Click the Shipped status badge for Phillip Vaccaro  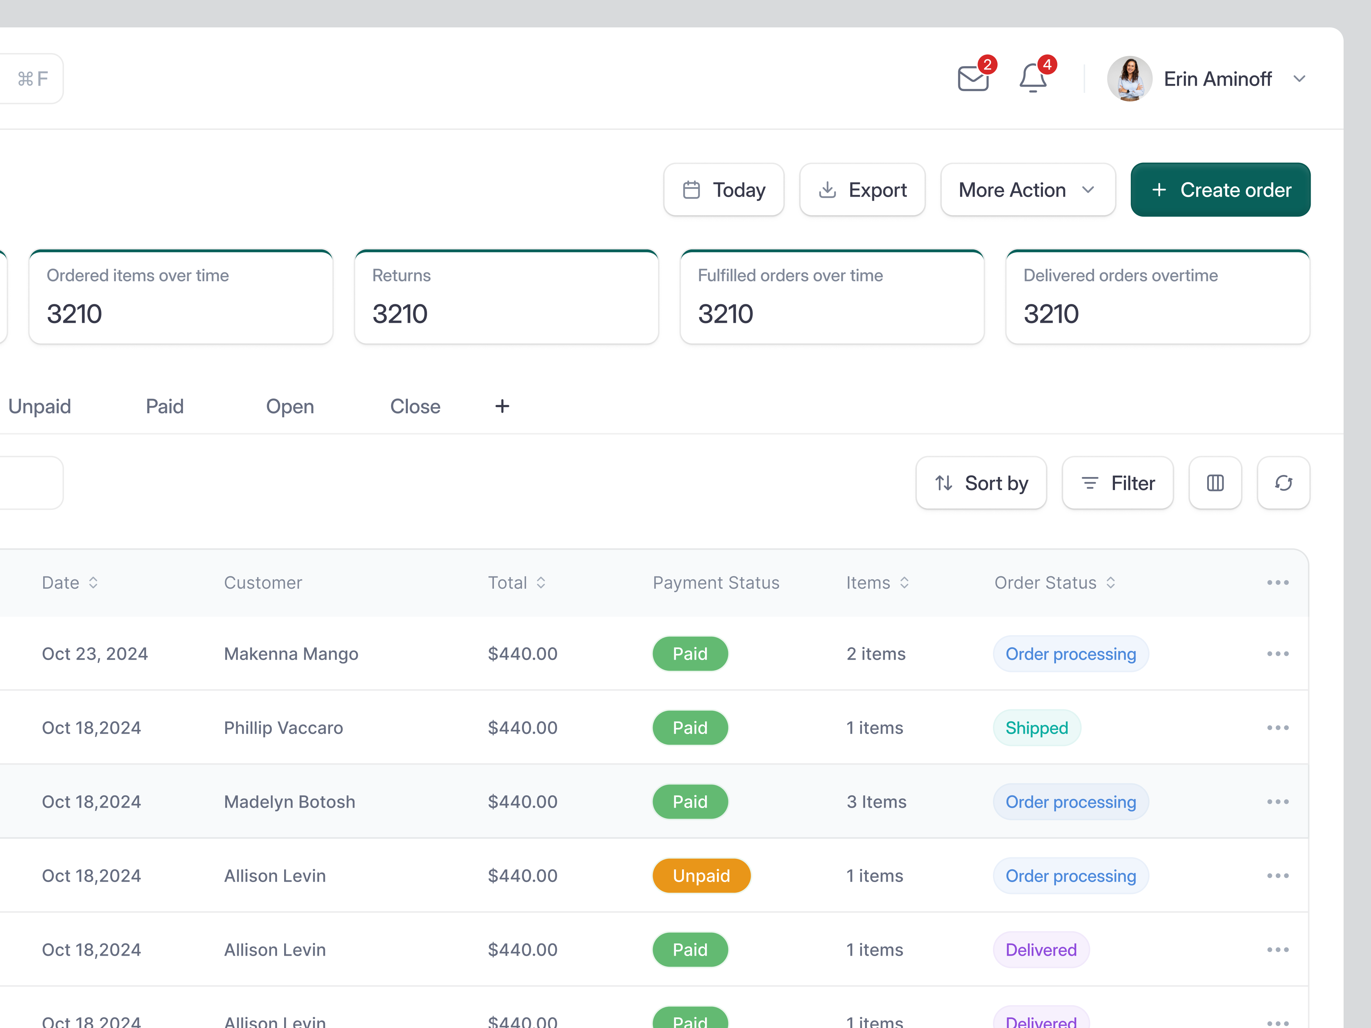coord(1036,727)
